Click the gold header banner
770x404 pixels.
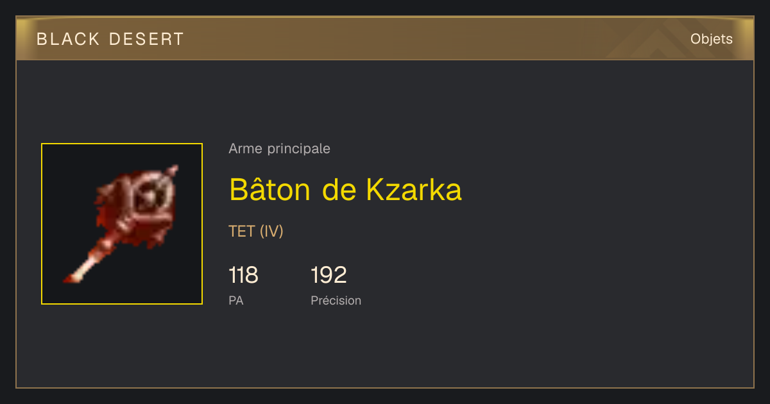pyautogui.click(x=385, y=39)
